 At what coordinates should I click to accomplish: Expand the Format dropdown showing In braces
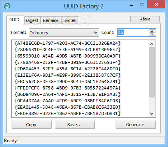point(64,33)
